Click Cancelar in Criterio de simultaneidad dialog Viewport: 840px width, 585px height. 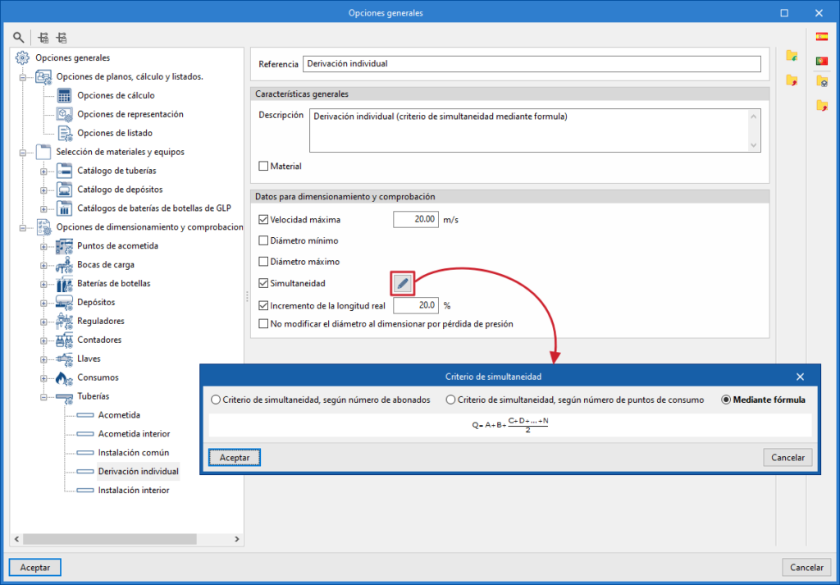[787, 458]
